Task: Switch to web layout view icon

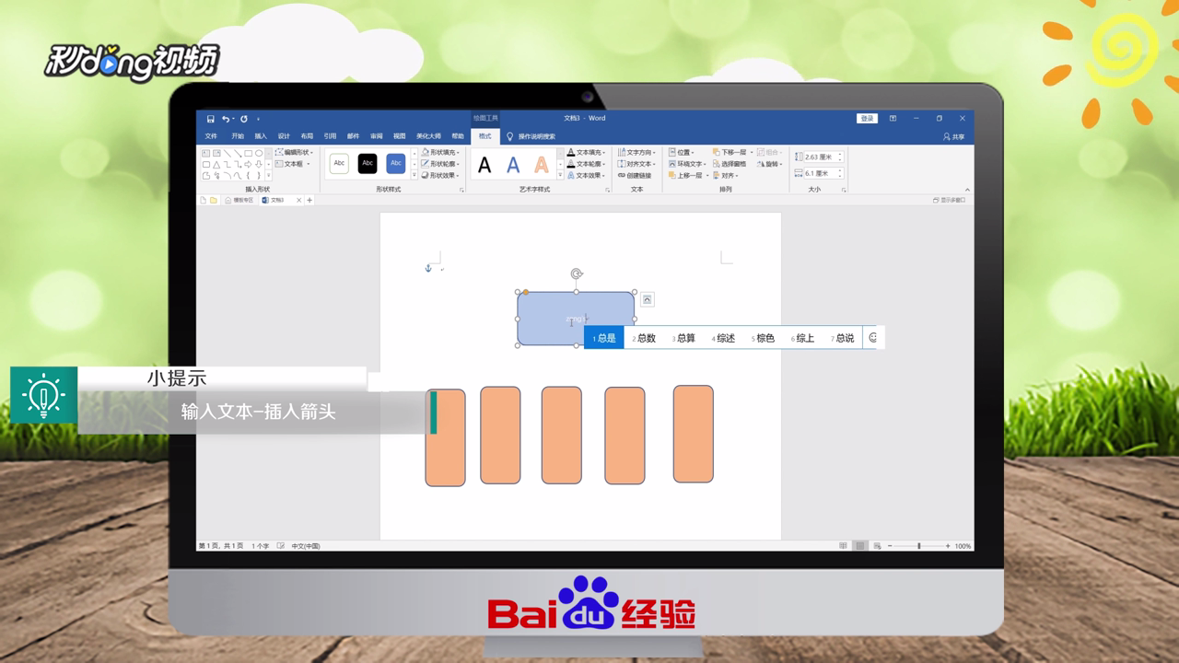Action: coord(878,546)
